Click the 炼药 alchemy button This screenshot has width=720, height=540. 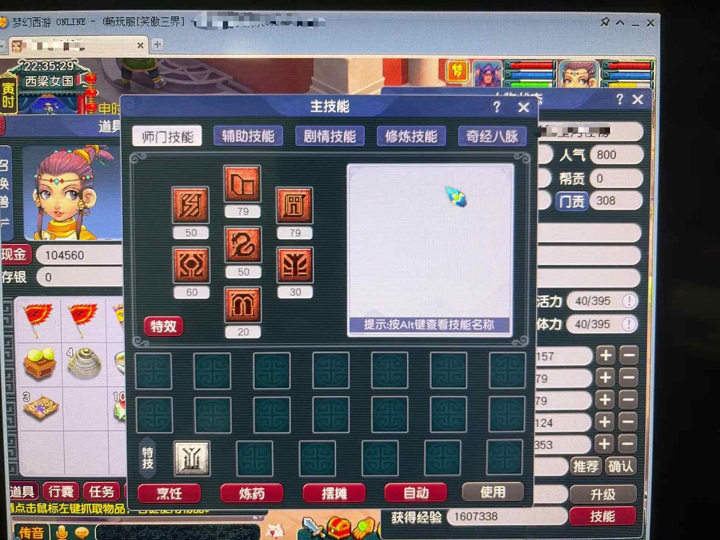point(252,493)
